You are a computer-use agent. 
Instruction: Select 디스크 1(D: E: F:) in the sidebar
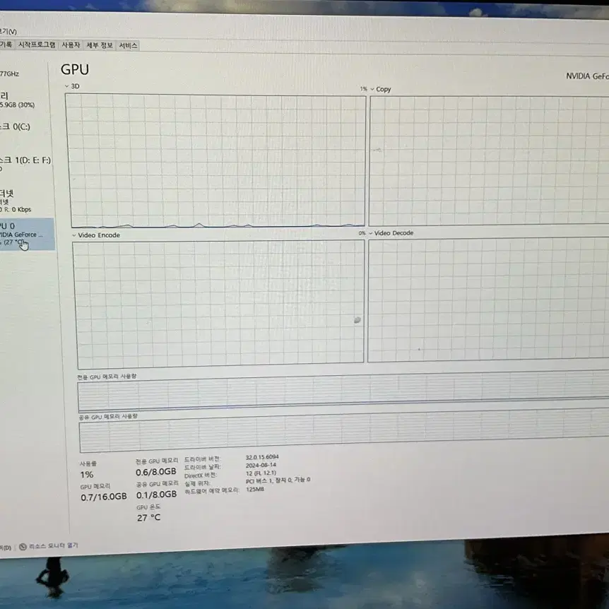point(25,165)
